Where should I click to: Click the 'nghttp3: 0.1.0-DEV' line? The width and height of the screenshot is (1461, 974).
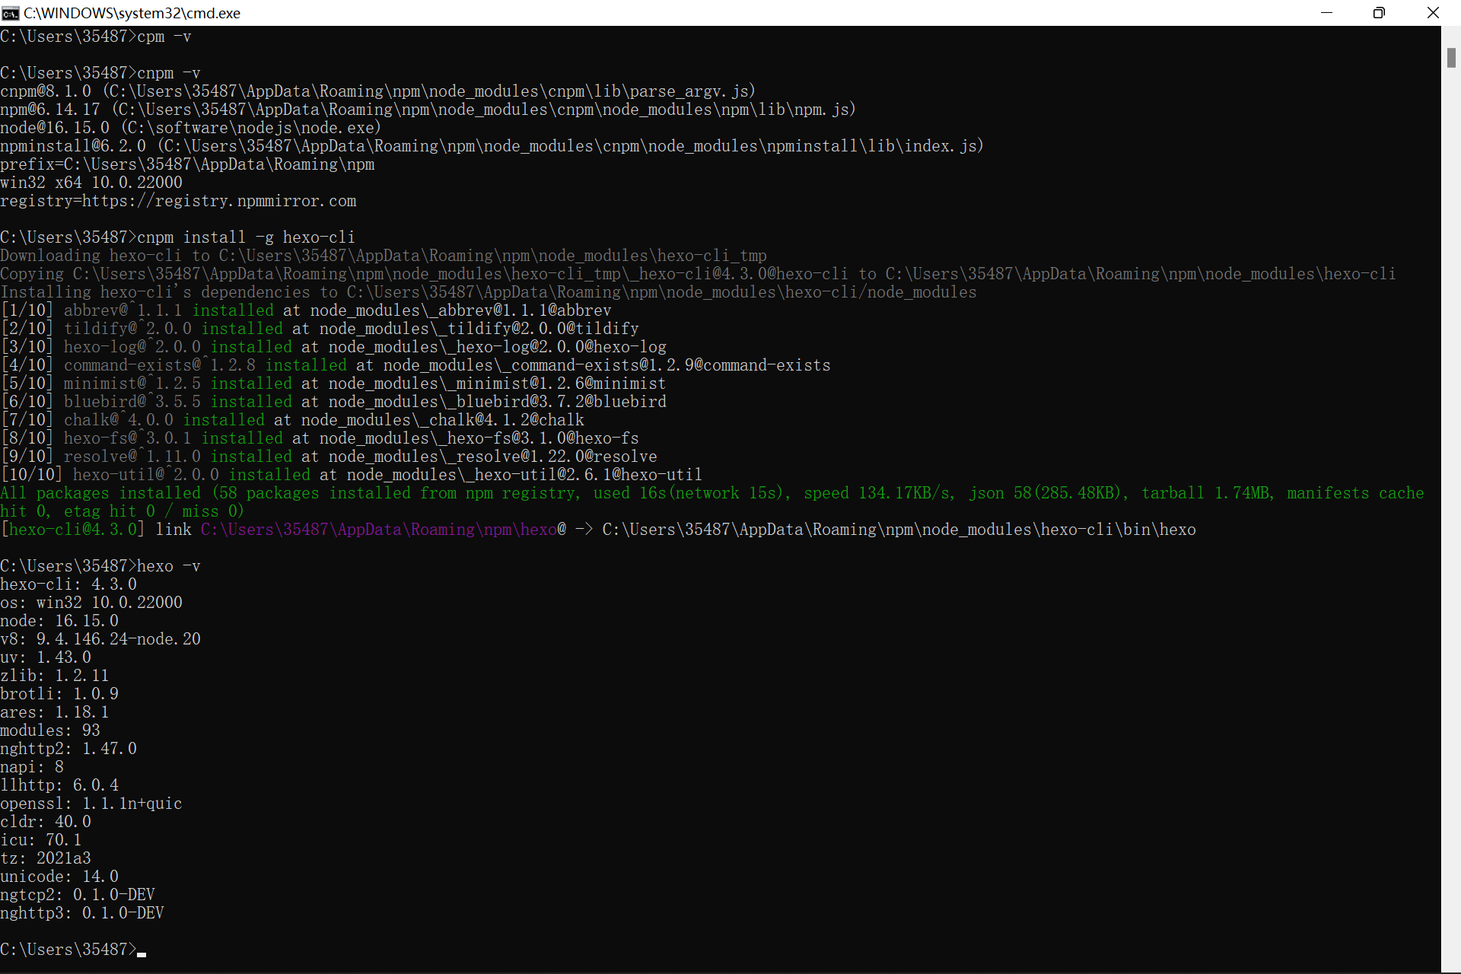click(82, 913)
